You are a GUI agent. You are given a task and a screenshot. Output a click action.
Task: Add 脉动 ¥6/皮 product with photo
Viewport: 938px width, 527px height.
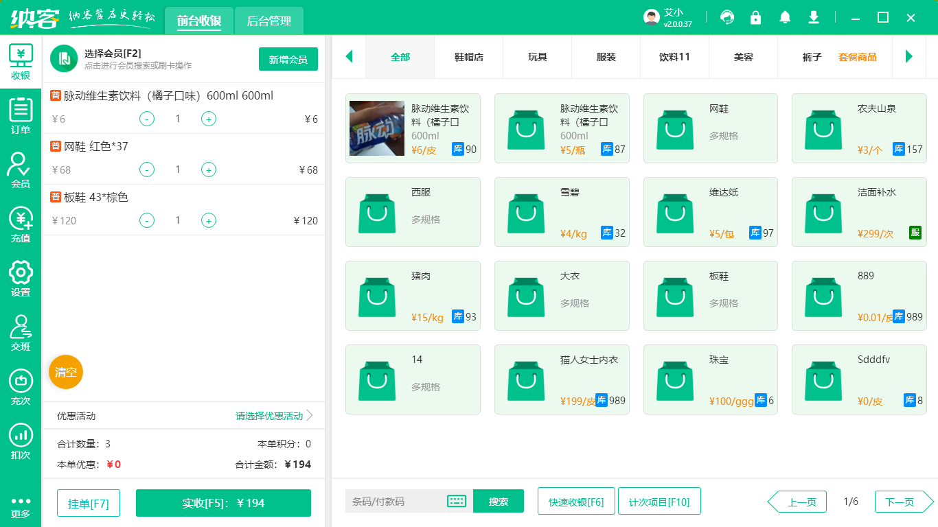coord(413,128)
